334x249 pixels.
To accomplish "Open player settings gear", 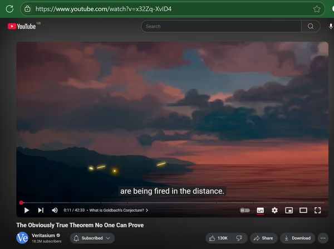I will (x=274, y=211).
